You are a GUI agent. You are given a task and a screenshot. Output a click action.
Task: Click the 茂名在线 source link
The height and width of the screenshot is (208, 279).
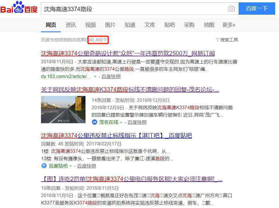pos(109,122)
